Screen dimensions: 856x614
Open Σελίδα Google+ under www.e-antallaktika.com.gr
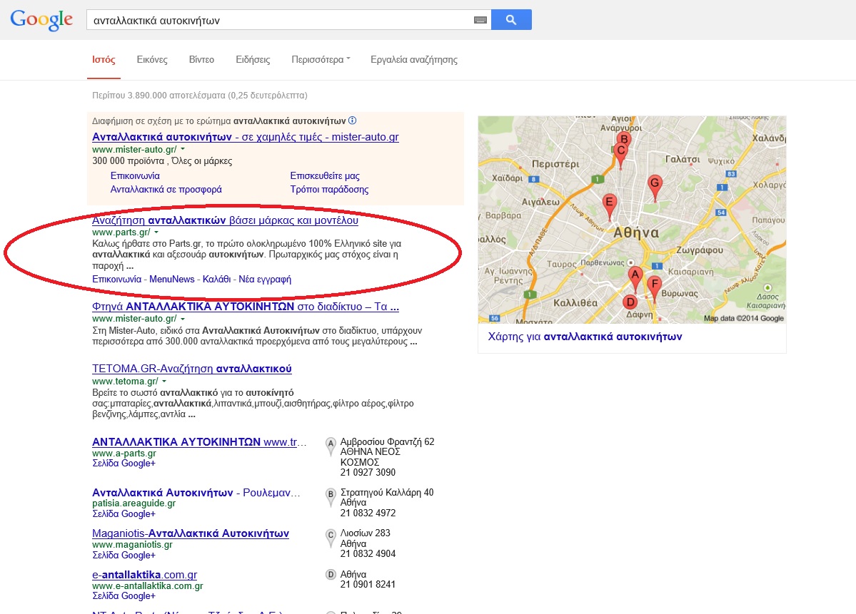coord(124,595)
